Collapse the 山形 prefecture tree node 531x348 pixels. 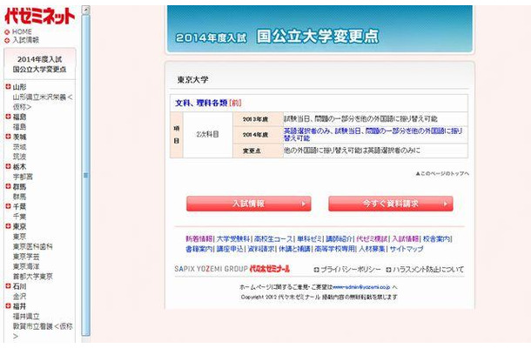8,87
